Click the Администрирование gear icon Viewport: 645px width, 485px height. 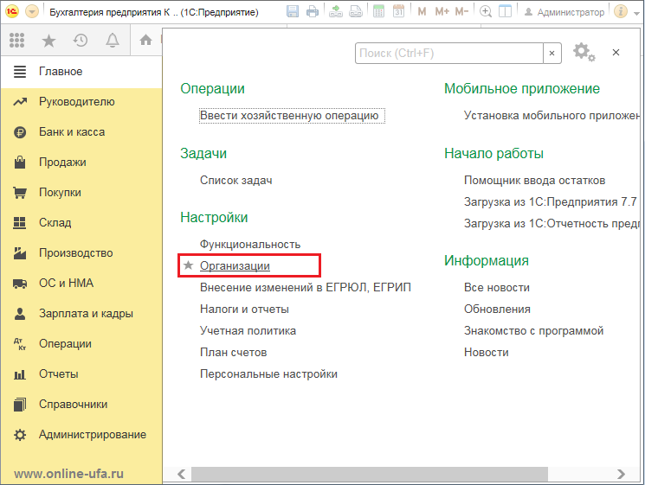[20, 435]
